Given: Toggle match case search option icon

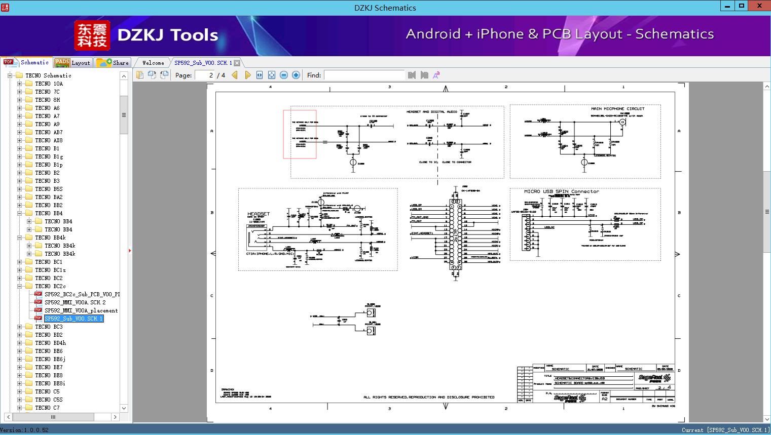Looking at the screenshot, I should click(x=436, y=75).
